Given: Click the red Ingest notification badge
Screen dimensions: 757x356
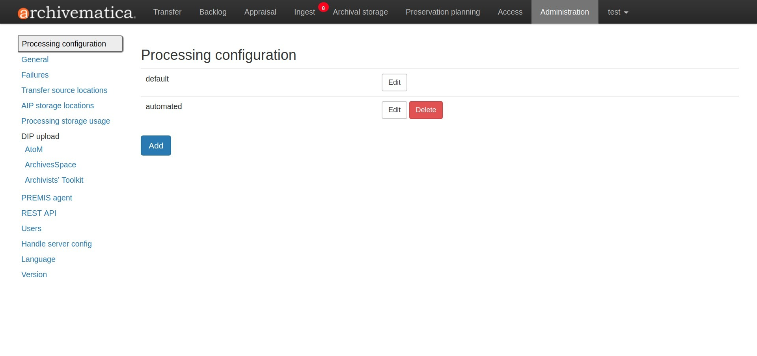Looking at the screenshot, I should [x=323, y=7].
